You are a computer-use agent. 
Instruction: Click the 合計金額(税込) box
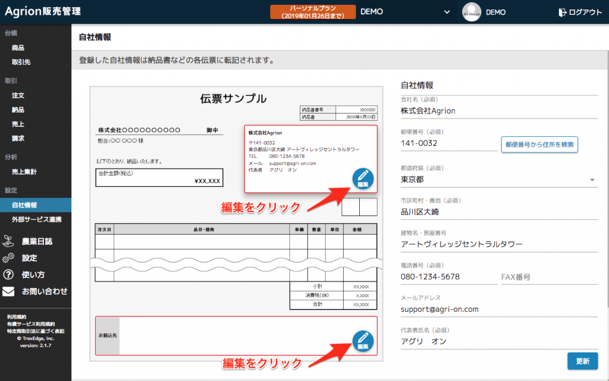[159, 177]
